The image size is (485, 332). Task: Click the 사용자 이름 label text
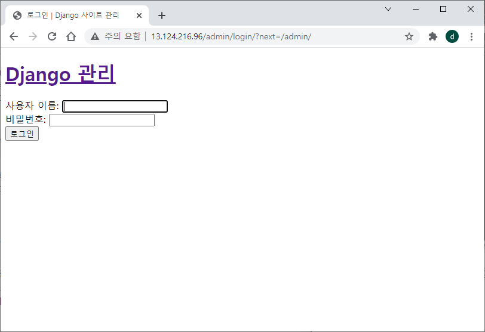pyautogui.click(x=32, y=106)
